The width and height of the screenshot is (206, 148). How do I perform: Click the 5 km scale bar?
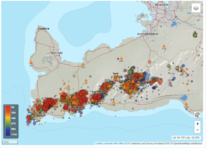click(10, 142)
